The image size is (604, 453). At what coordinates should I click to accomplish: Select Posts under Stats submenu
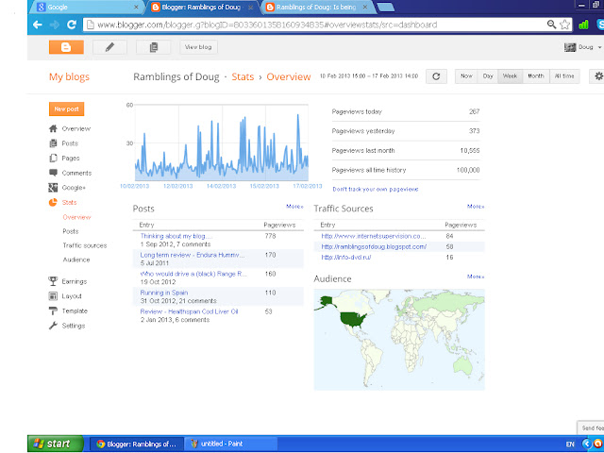pos(71,231)
